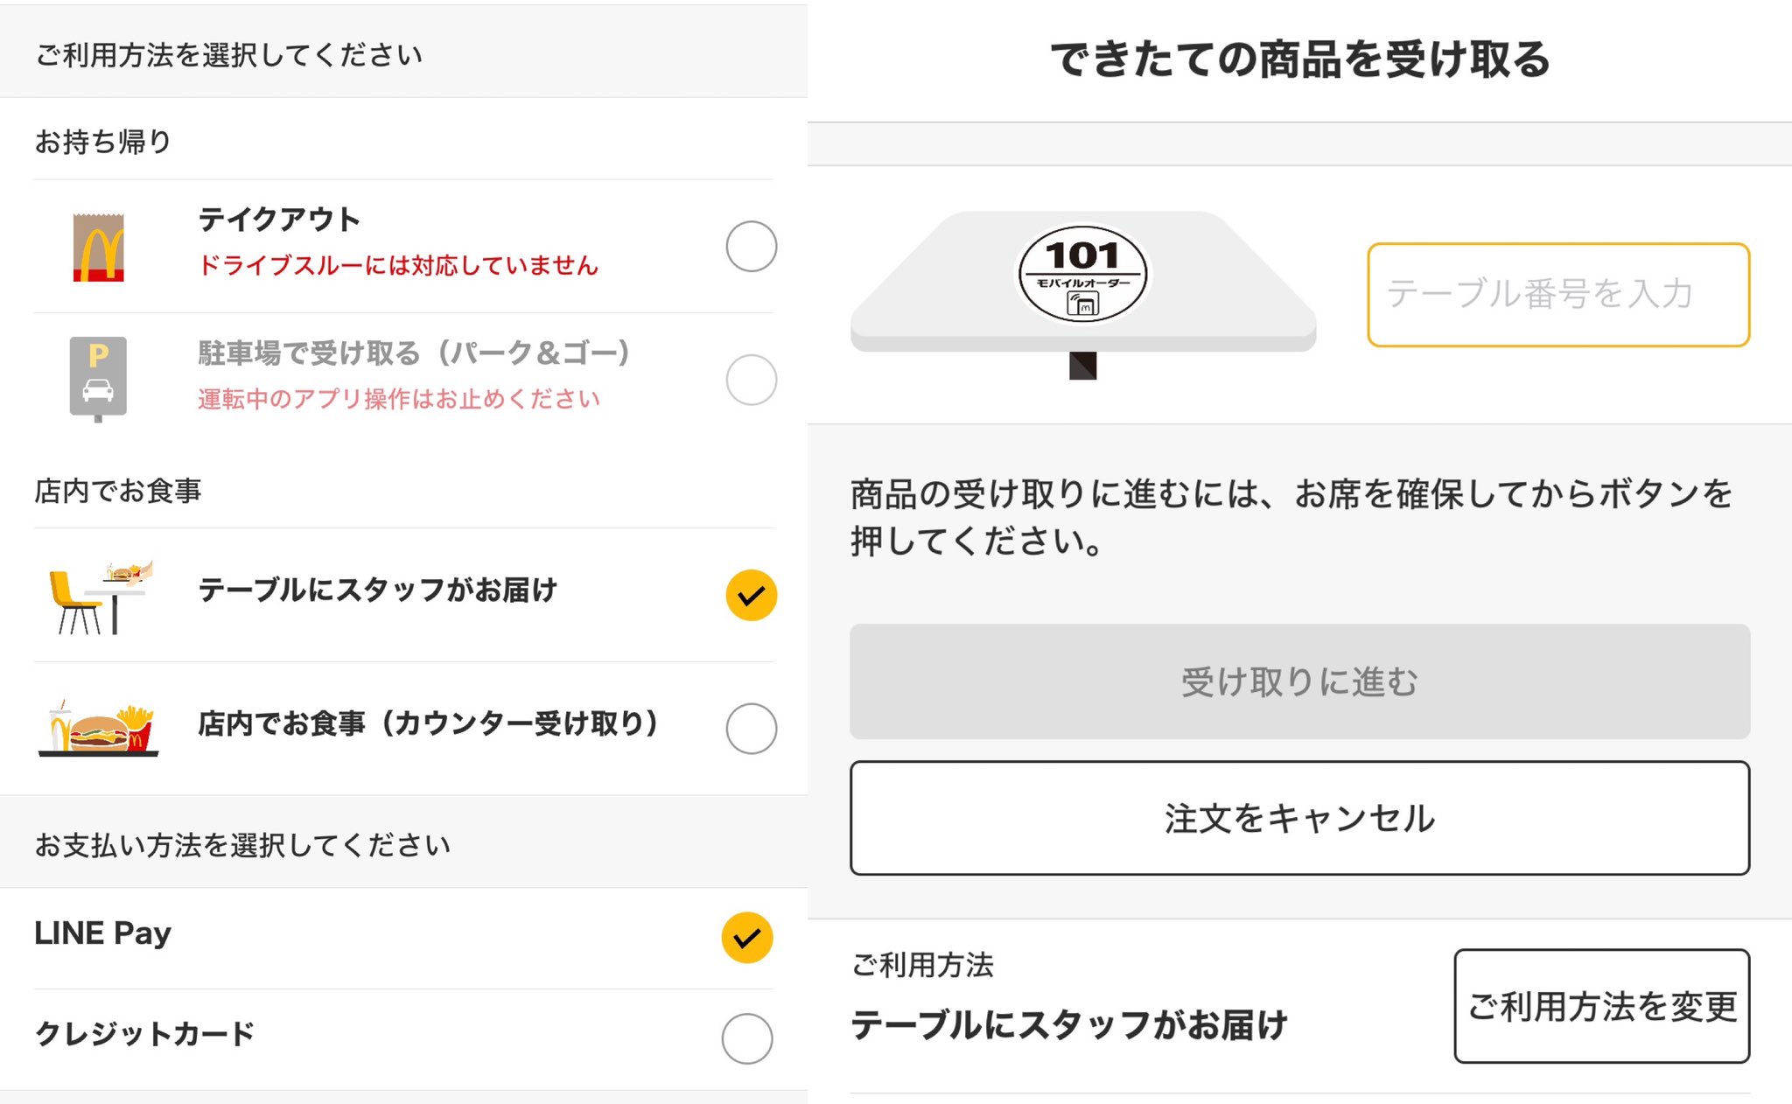Click the ご利用方法を変更 button
1792x1104 pixels.
(1601, 1006)
